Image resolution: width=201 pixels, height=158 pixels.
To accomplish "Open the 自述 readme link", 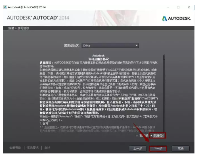I will tap(47, 148).
